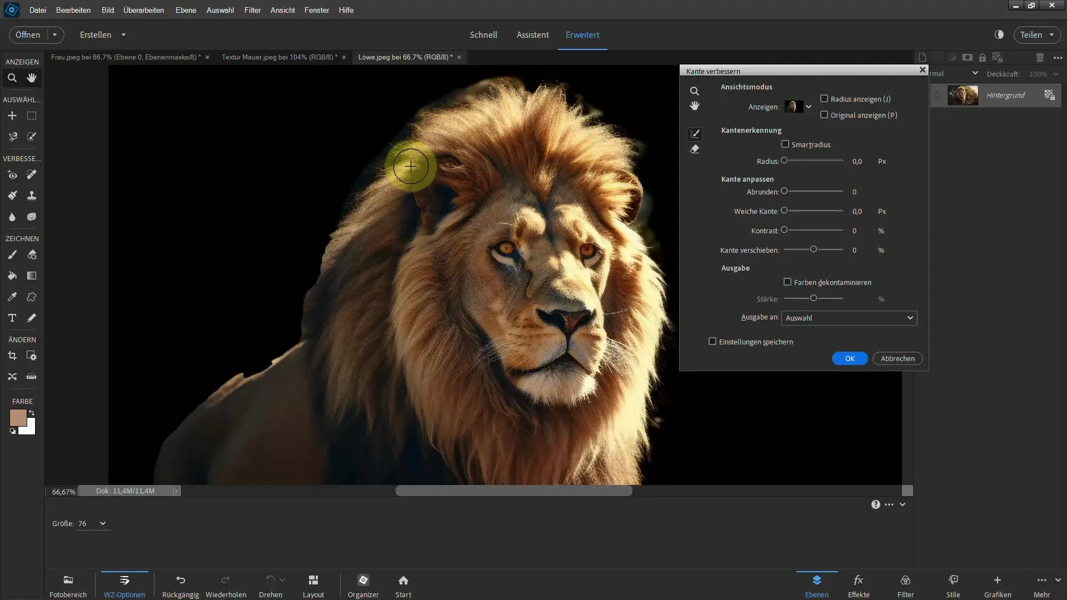The width and height of the screenshot is (1067, 600).
Task: Select the Spot Healing Brush tool
Action: [32, 174]
